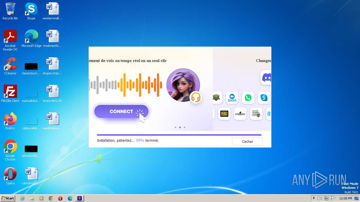Open Acrobat Reader DC shortcut
360x202 pixels.
pos(10,40)
